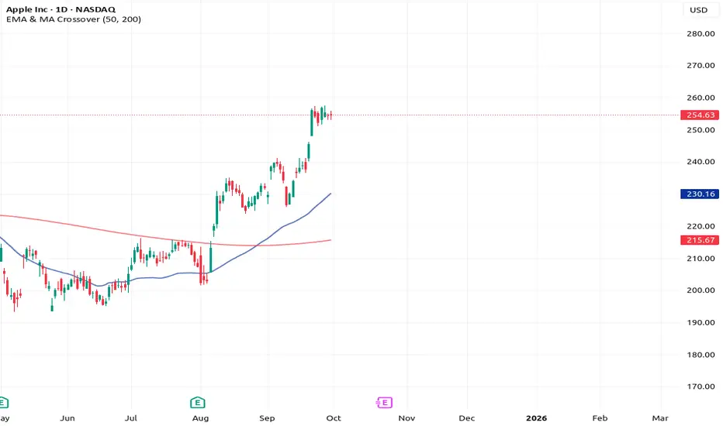Click the 280.00 price axis label

(699, 33)
